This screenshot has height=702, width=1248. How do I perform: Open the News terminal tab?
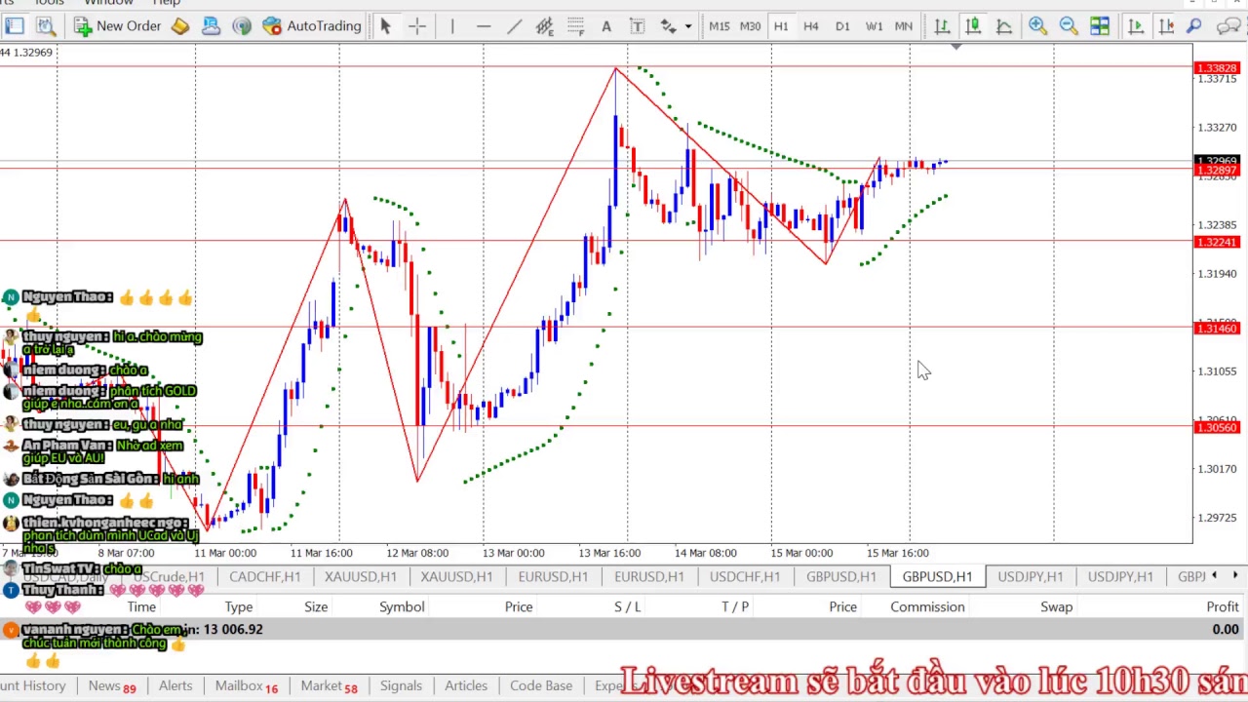[112, 686]
